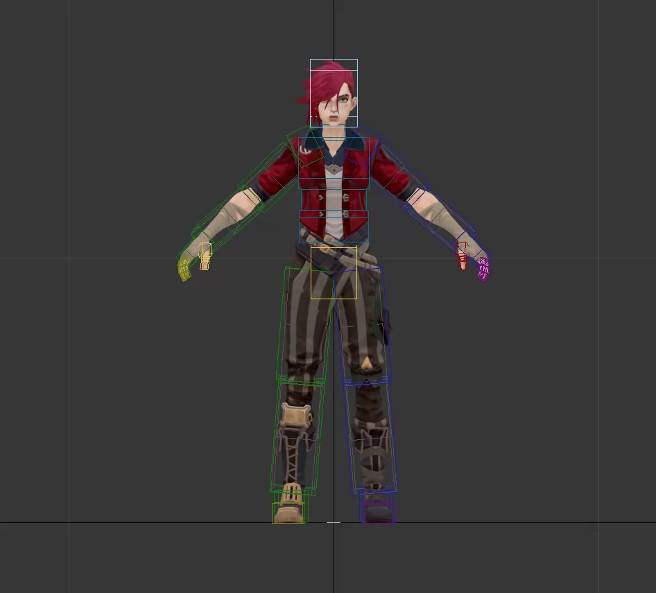This screenshot has height=593, width=656.
Task: Select the green clavicle bone
Action: (305, 146)
